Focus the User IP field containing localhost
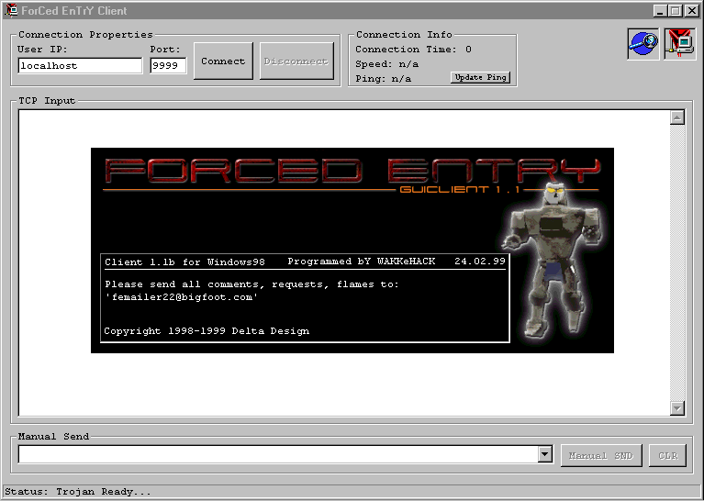Image resolution: width=704 pixels, height=501 pixels. pos(80,66)
